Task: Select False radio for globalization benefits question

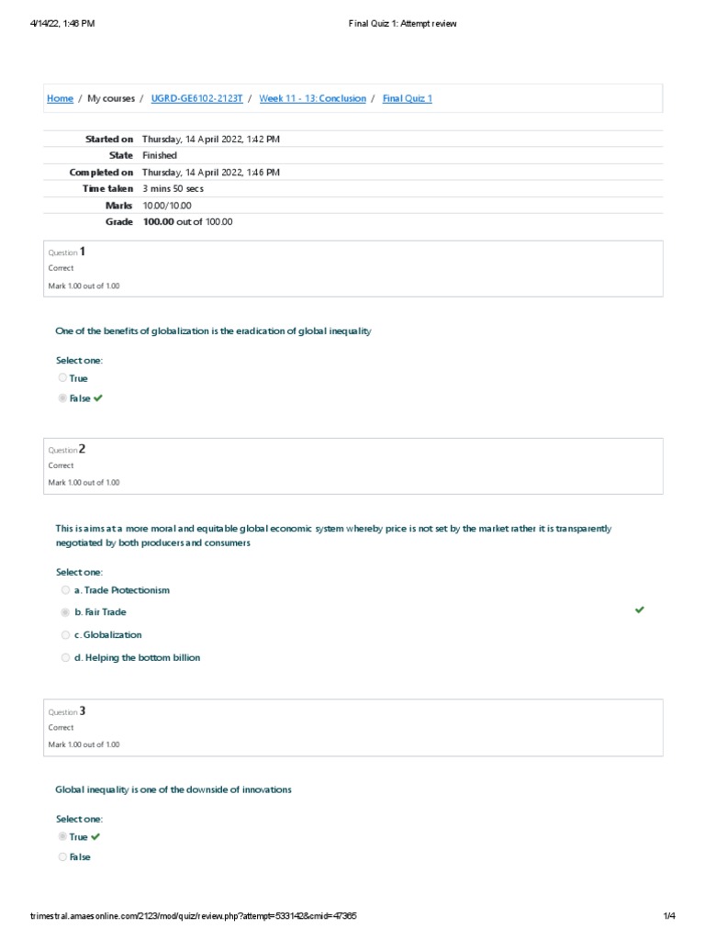Action: point(62,398)
